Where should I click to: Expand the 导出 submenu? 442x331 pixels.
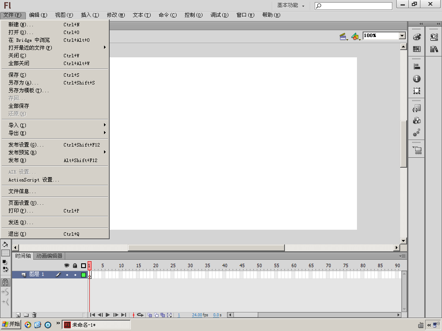(x=55, y=133)
